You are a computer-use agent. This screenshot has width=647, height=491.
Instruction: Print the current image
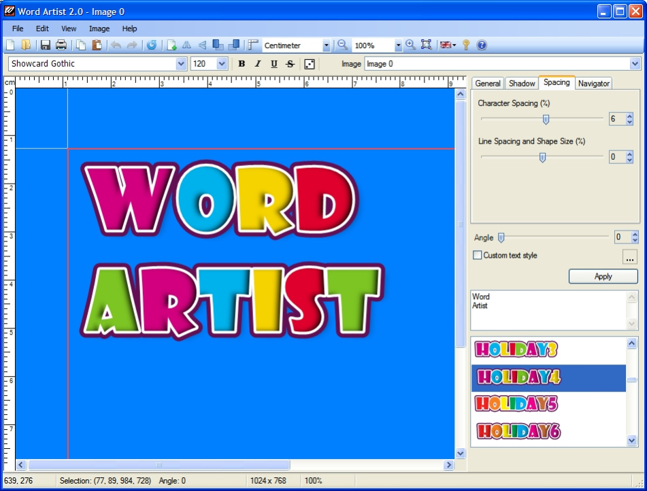[61, 45]
